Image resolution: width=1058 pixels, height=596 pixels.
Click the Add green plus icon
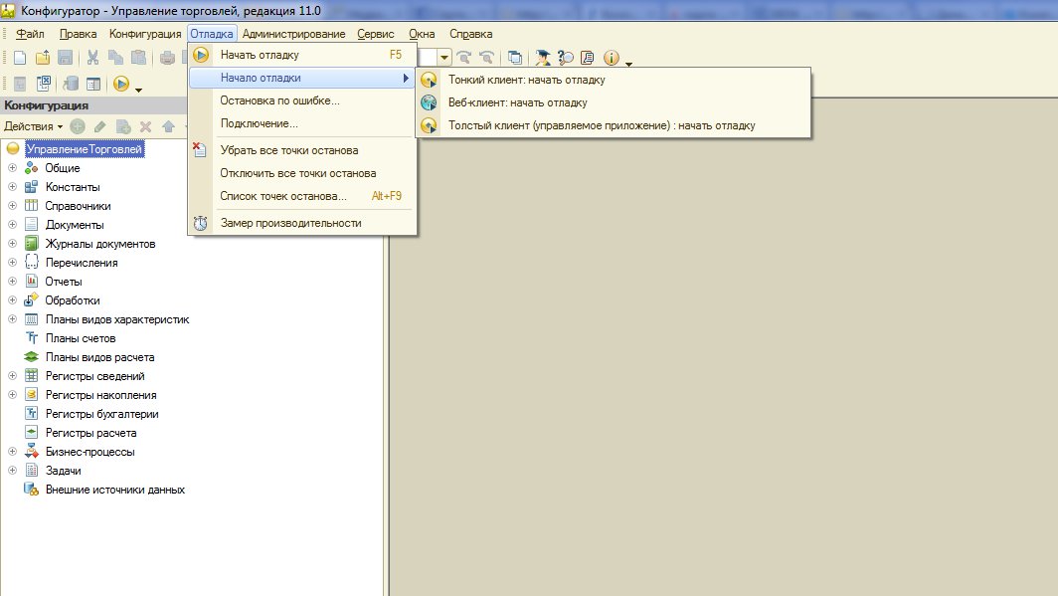pos(78,126)
